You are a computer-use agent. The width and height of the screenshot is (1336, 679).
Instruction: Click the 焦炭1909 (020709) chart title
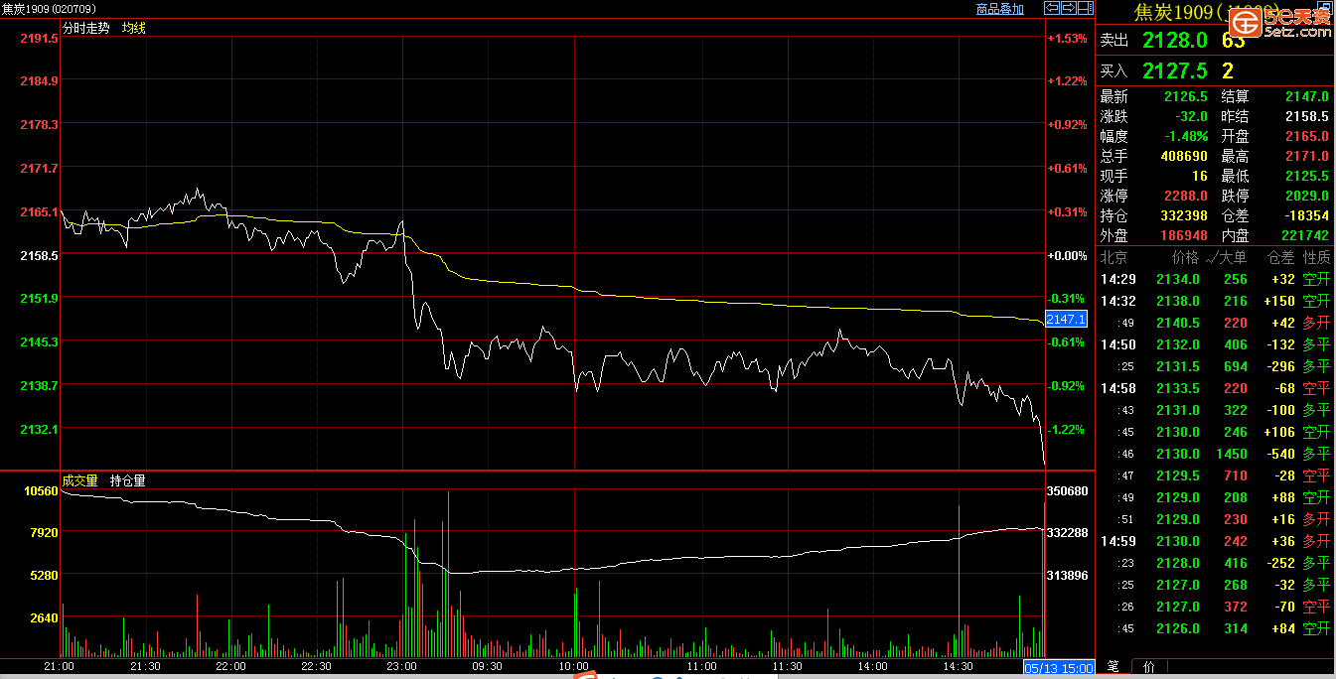point(48,9)
